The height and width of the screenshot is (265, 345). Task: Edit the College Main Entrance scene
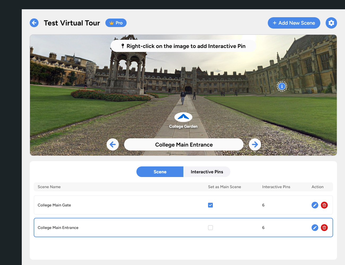[x=315, y=227]
